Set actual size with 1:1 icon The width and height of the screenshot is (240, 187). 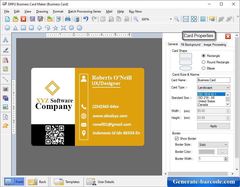click(x=186, y=19)
